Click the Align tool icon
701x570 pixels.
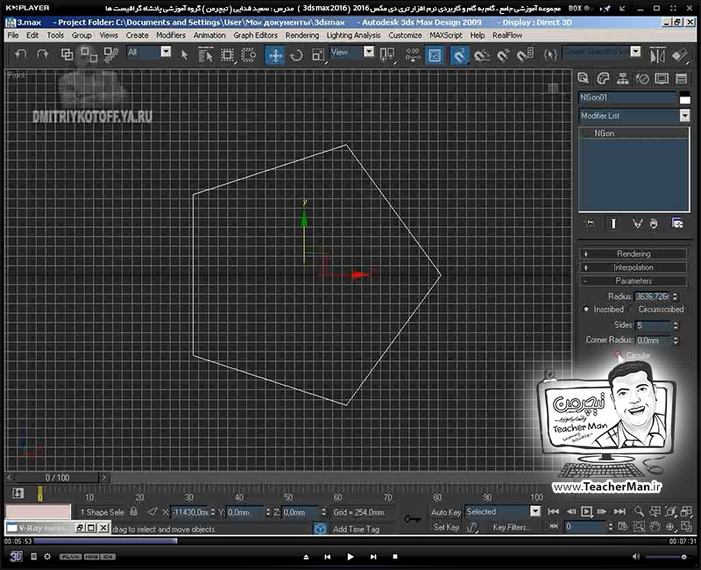(680, 55)
